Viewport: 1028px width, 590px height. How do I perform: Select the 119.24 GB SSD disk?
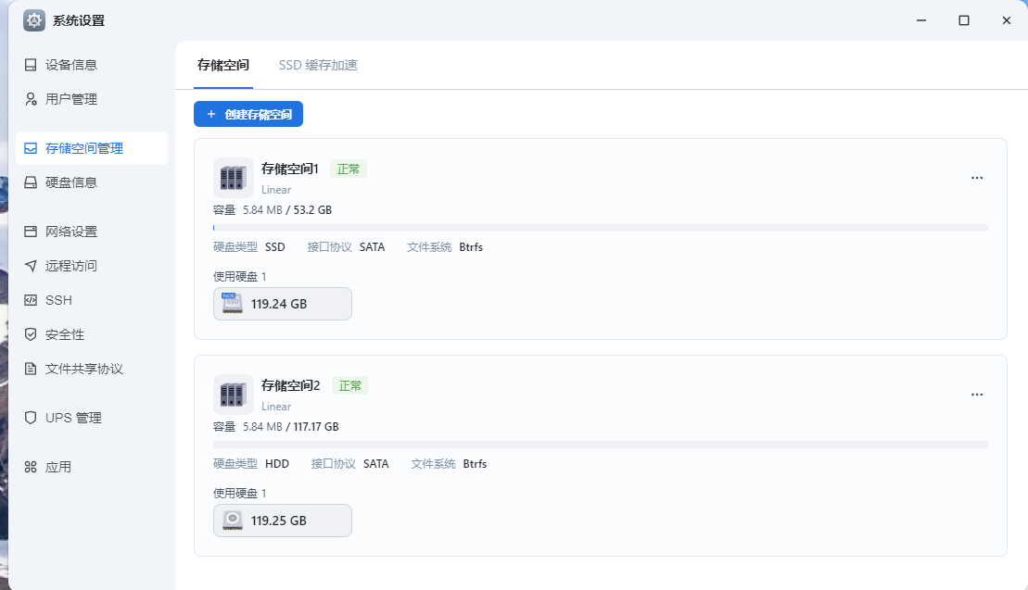pos(283,304)
